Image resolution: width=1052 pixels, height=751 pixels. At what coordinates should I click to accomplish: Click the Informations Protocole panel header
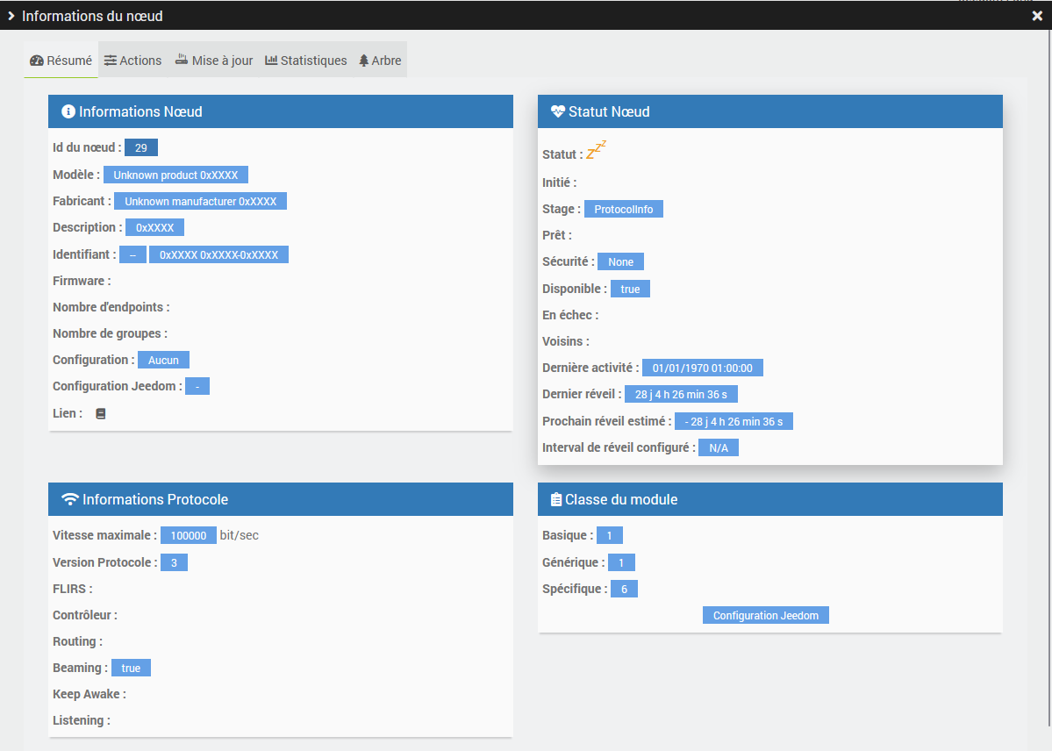point(281,499)
